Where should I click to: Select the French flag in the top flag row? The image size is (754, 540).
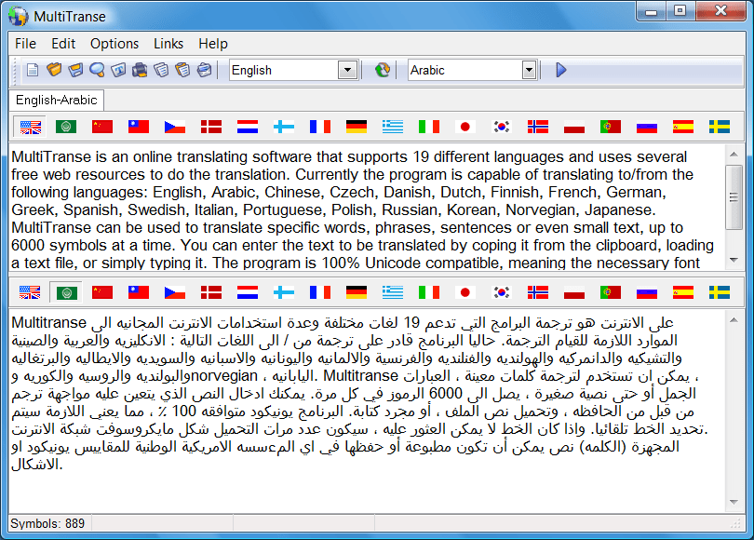319,126
